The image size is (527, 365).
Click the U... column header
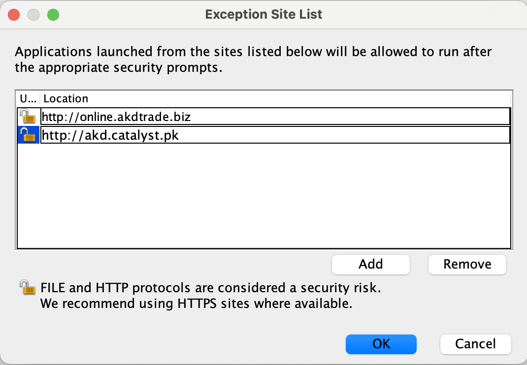coord(28,98)
